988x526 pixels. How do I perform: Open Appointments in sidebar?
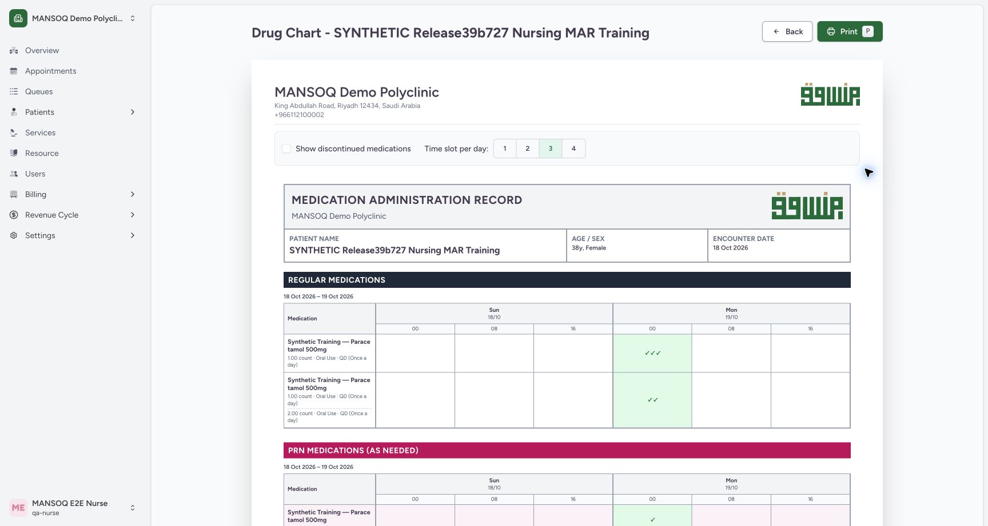click(50, 71)
